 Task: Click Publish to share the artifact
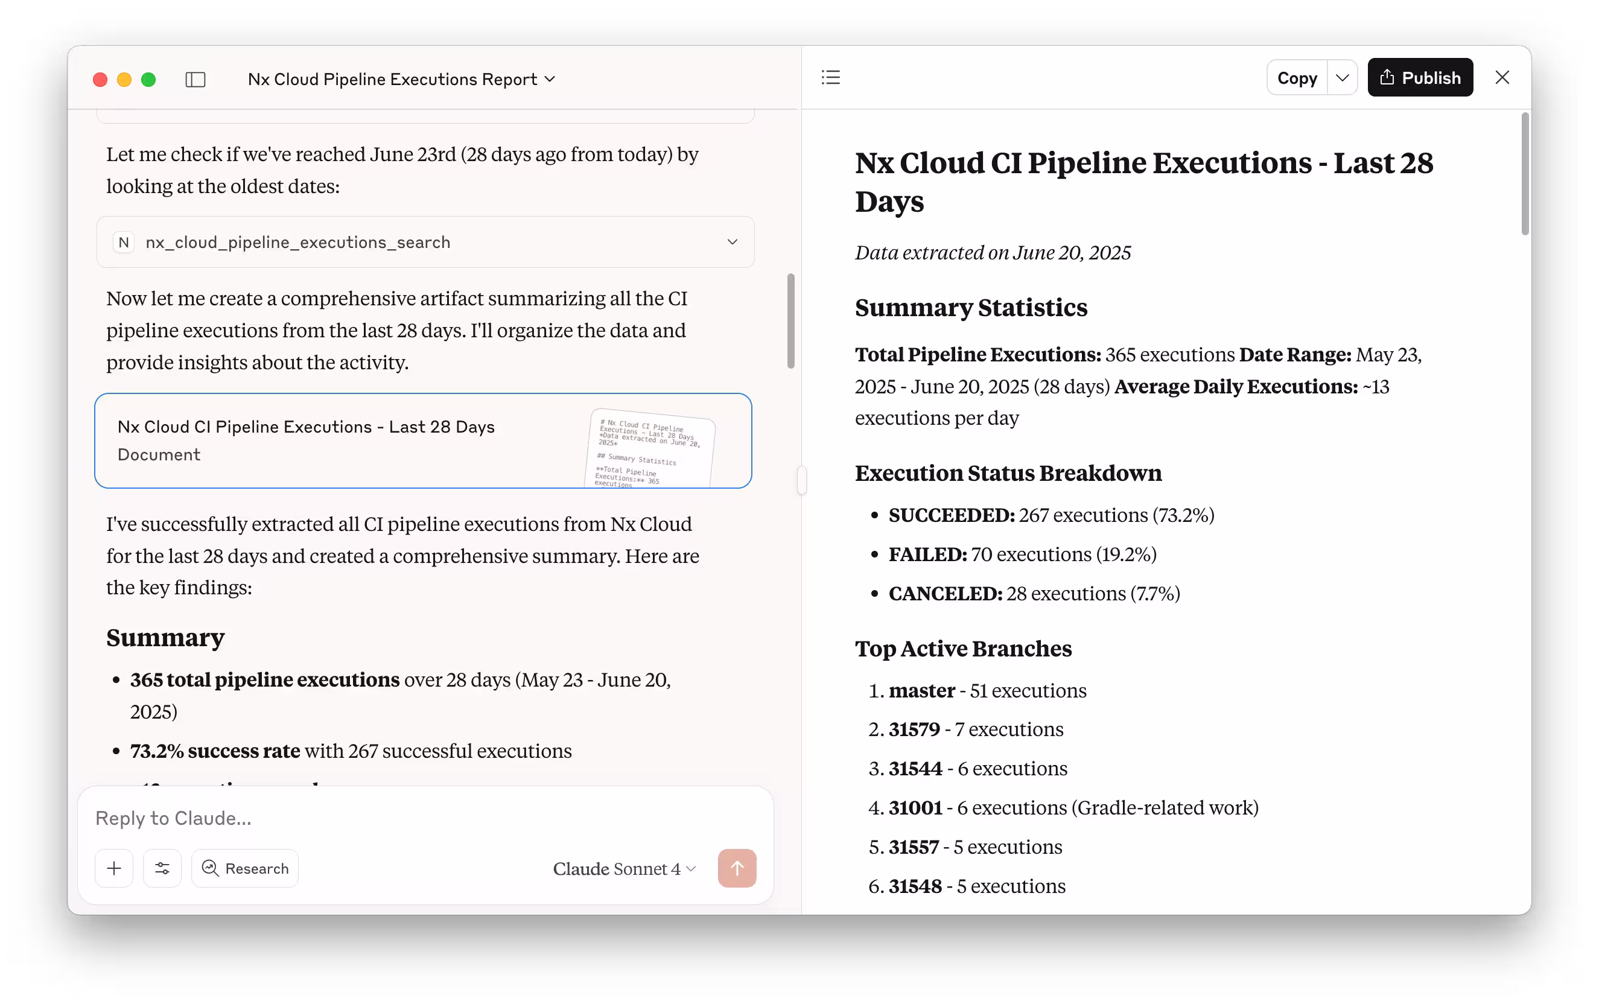pos(1420,77)
